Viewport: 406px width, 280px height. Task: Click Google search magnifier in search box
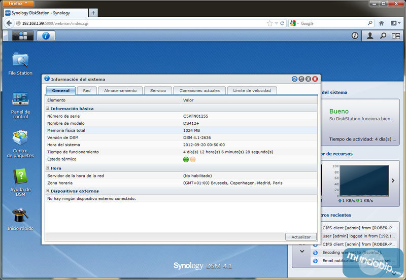click(x=370, y=23)
